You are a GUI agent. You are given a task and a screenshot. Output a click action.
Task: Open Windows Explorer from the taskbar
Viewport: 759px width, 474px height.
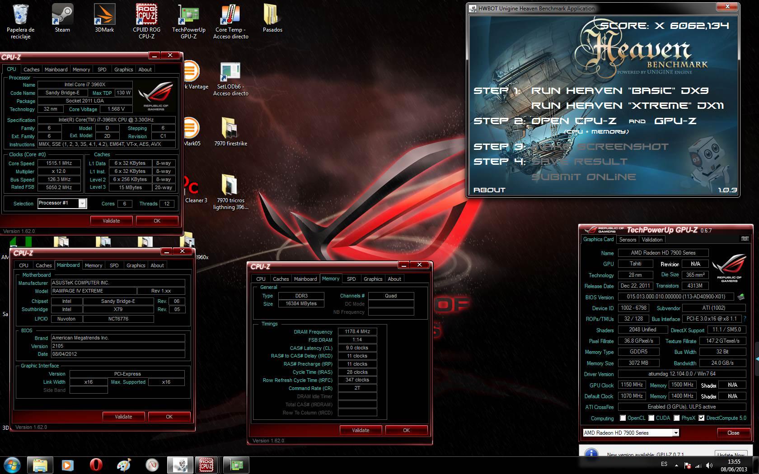tap(40, 465)
